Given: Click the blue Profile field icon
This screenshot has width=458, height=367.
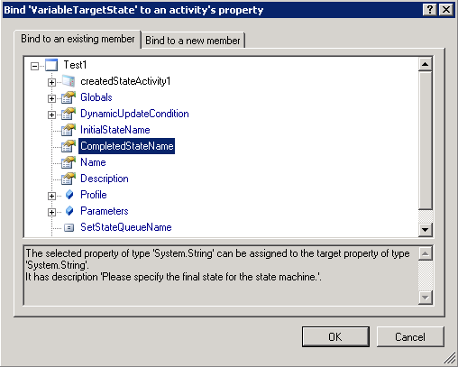Looking at the screenshot, I should [x=69, y=195].
